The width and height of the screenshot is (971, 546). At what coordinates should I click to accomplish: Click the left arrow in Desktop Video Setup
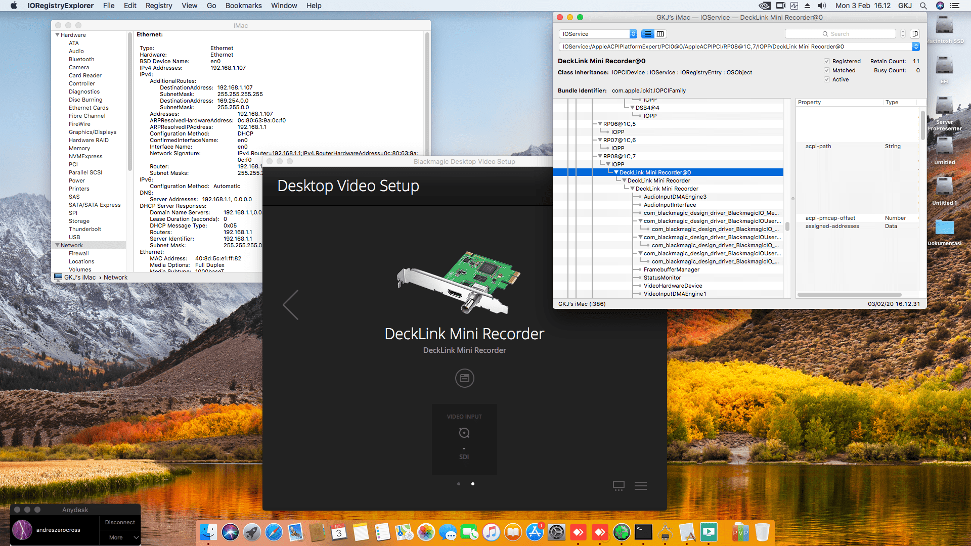[x=291, y=305]
